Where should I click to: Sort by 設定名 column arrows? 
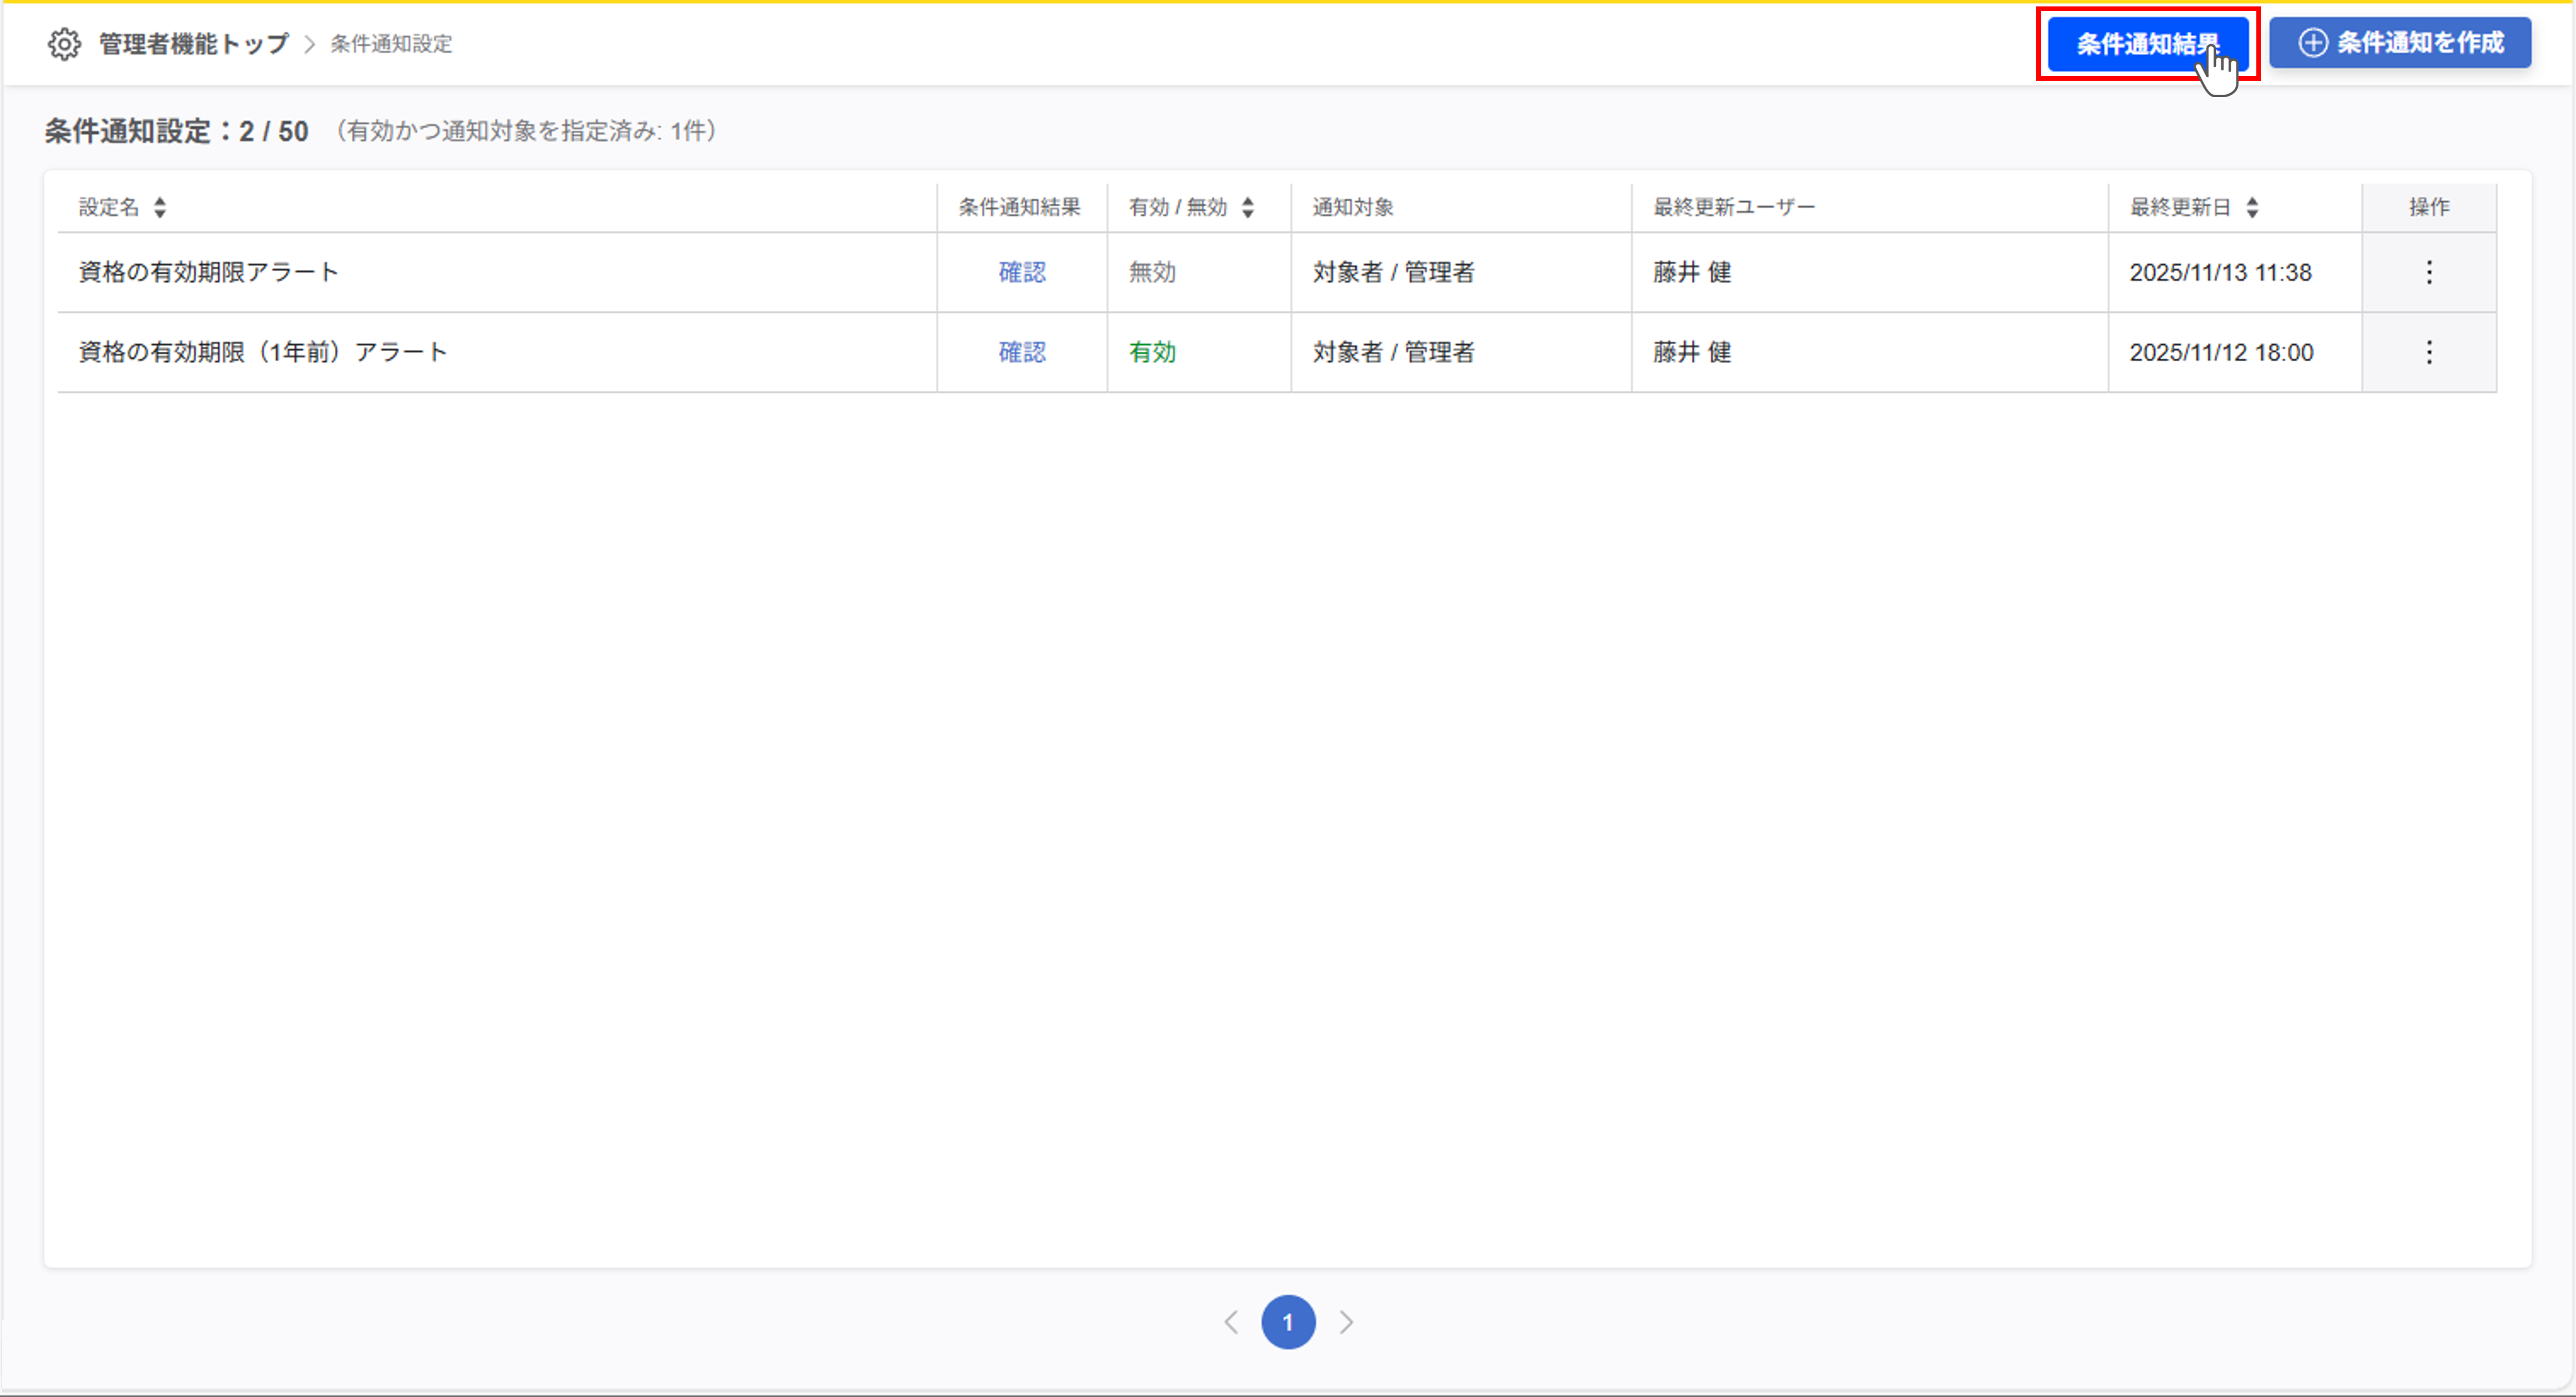(x=160, y=207)
